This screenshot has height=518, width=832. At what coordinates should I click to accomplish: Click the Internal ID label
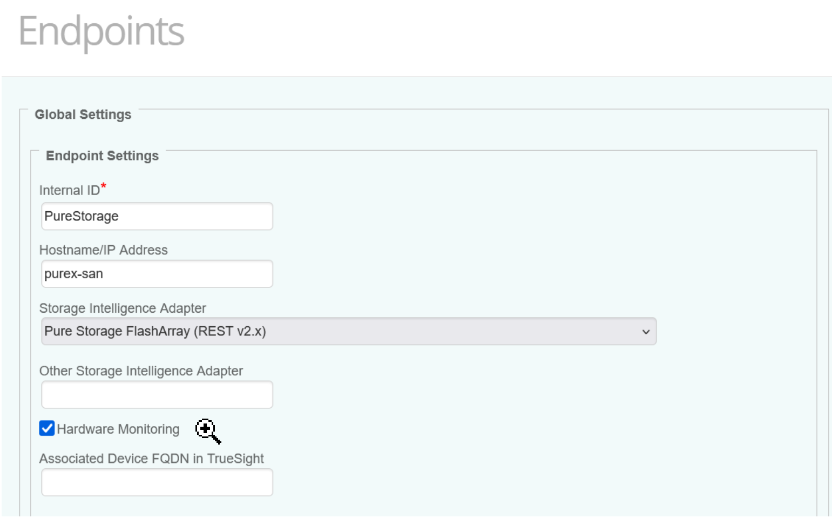[70, 190]
